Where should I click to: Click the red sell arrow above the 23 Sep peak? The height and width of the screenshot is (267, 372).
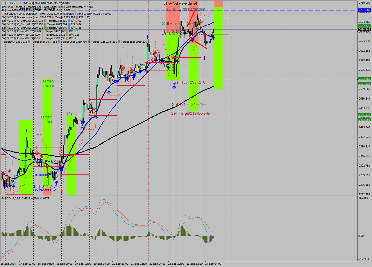pos(201,21)
